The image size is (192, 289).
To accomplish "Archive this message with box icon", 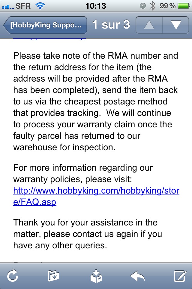I will [96, 276].
